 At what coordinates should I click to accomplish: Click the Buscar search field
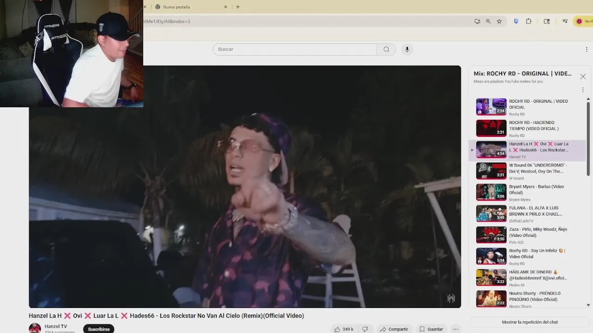[x=295, y=49]
